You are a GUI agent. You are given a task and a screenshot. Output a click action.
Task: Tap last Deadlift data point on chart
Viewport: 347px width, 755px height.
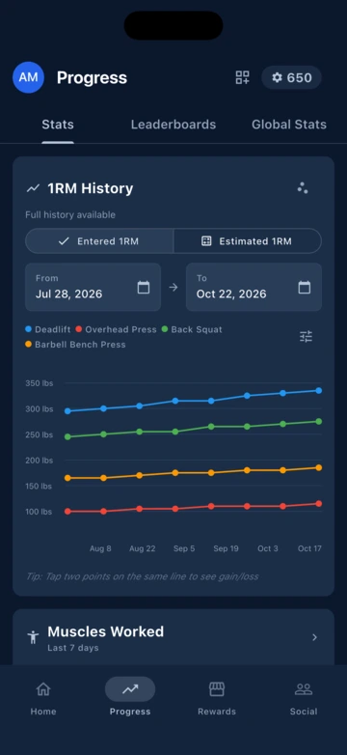click(319, 390)
